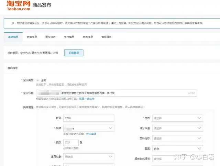Click the 点击申请 brand link
Viewport: 220px width, 166px height.
[x=91, y=134]
